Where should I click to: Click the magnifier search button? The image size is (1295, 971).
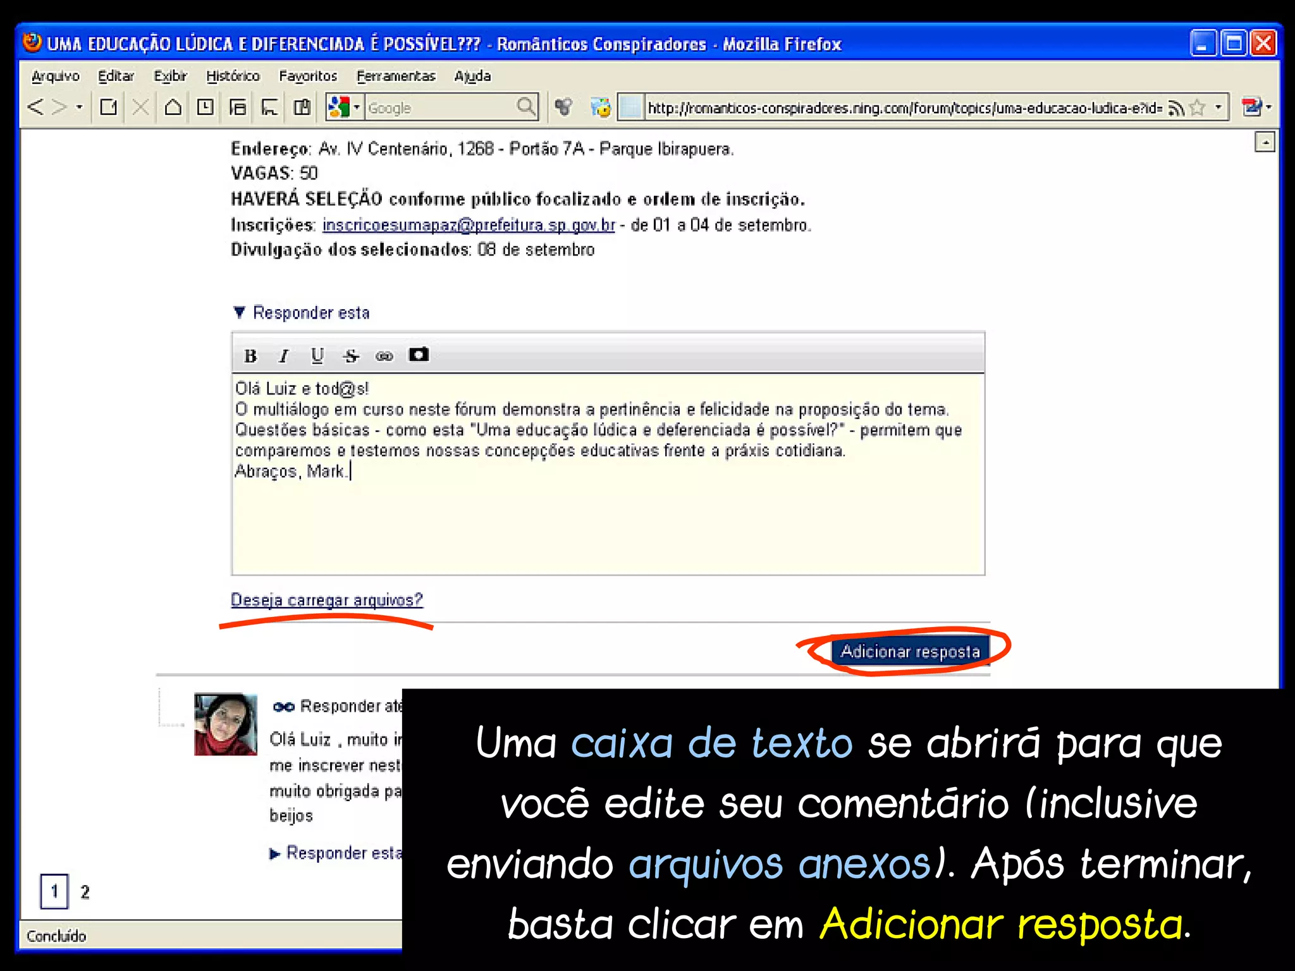coord(526,107)
